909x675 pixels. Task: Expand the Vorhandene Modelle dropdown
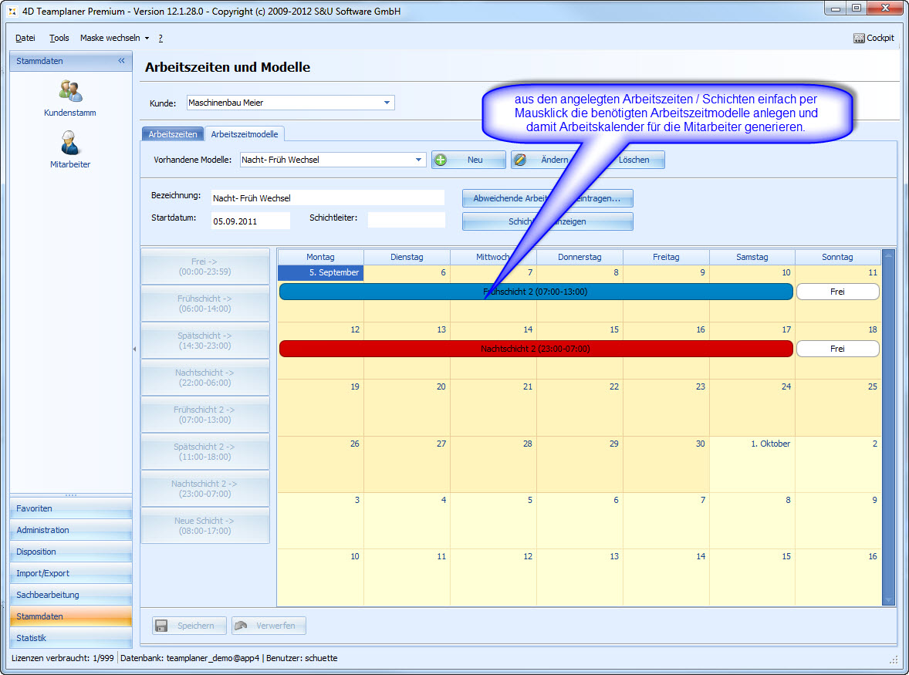(x=418, y=160)
